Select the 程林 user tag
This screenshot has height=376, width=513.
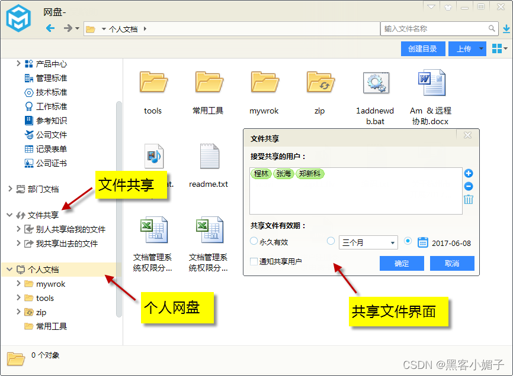click(x=261, y=174)
